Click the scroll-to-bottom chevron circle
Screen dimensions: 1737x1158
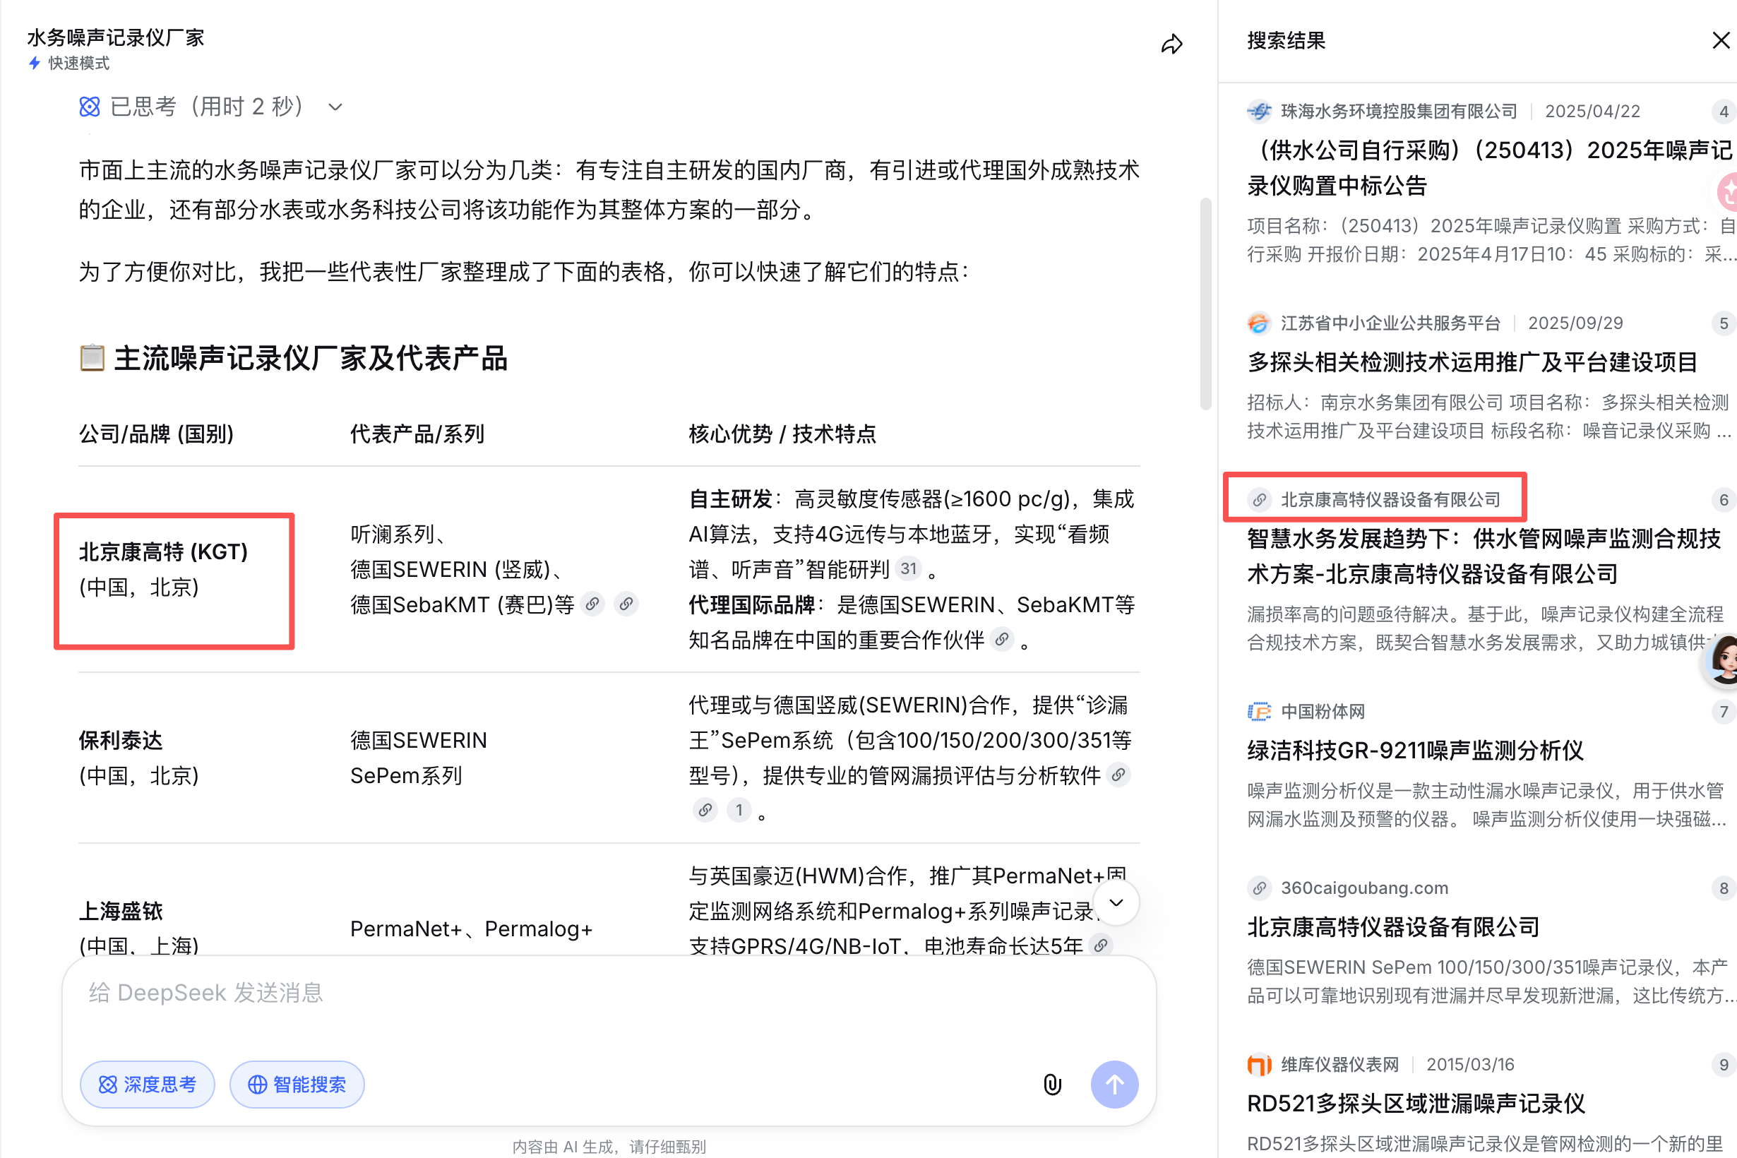coord(1116,902)
